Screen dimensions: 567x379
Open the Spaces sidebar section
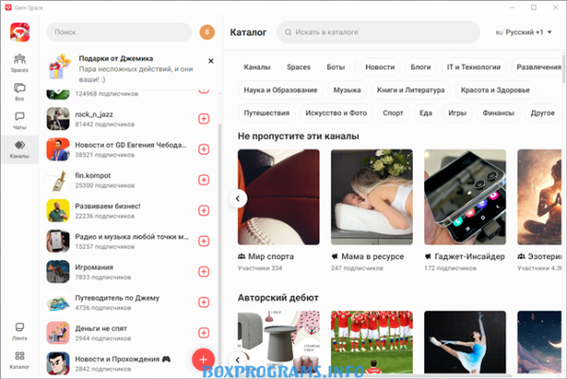tap(19, 62)
